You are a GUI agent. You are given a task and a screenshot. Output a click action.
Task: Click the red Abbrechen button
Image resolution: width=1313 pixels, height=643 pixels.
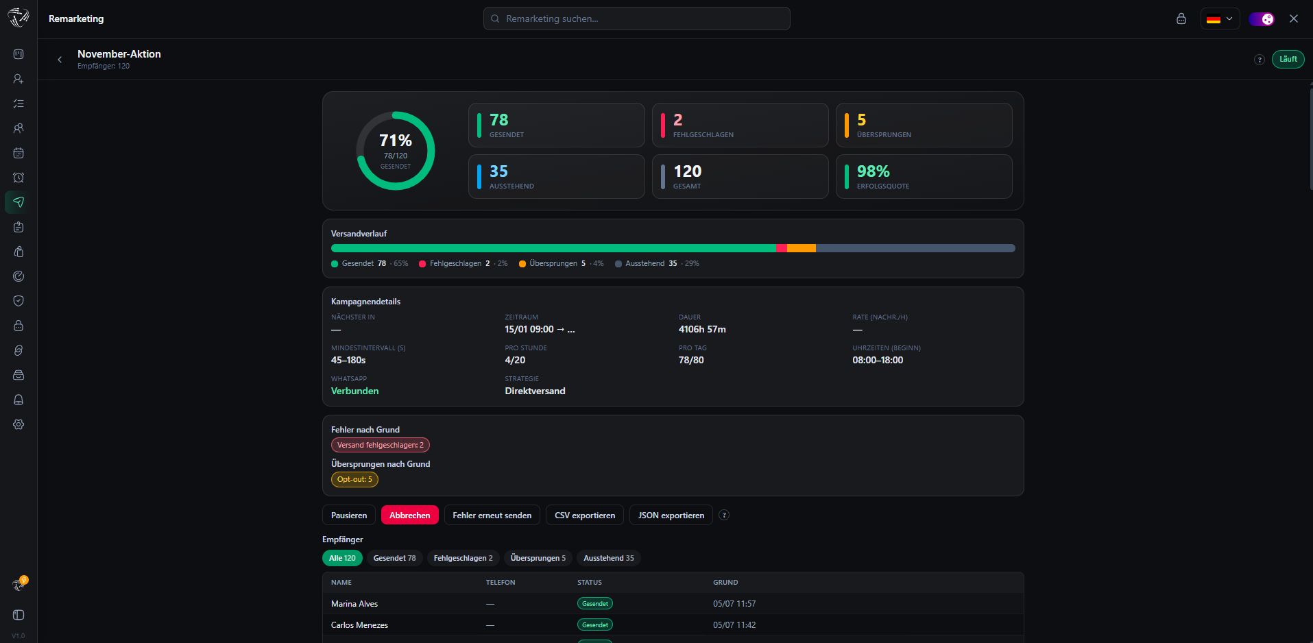410,515
